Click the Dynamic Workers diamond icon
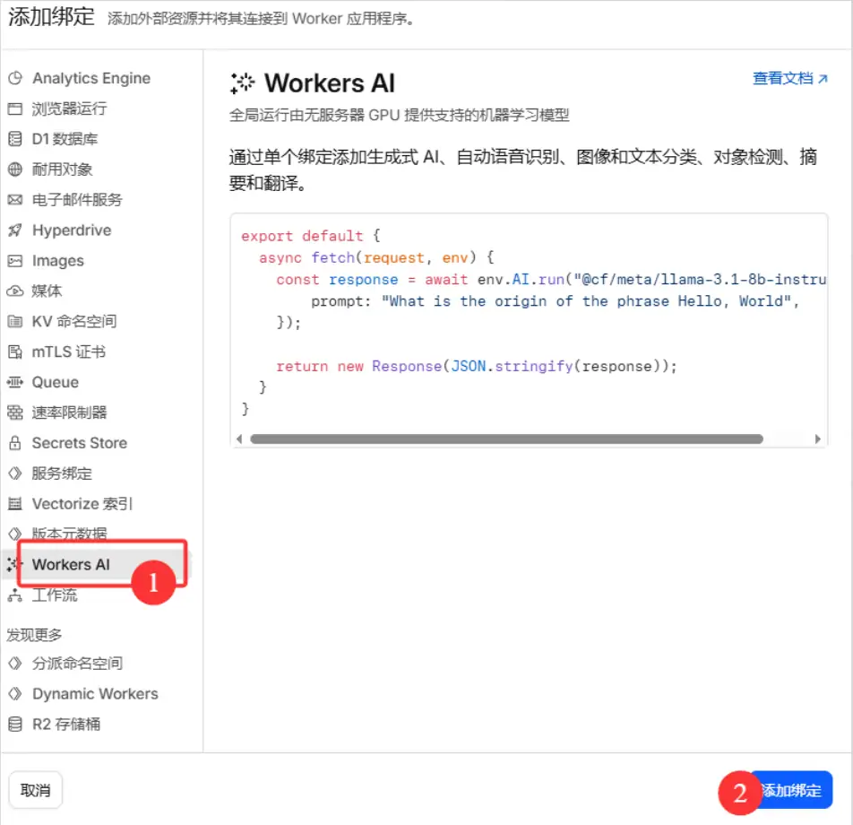 15,694
